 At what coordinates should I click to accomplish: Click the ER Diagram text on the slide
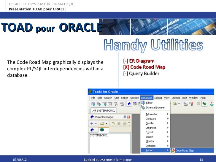point(142,61)
